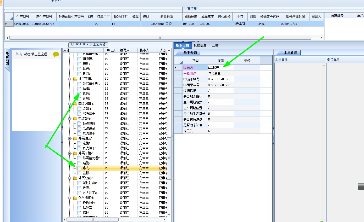The width and height of the screenshot is (364, 222).
Task: Click the 单击节点加载工艺流程 label
Action: pyautogui.click(x=31, y=54)
